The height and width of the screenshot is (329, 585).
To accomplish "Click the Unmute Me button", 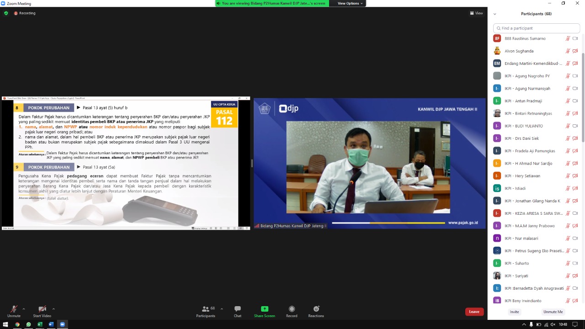I will coord(553,312).
